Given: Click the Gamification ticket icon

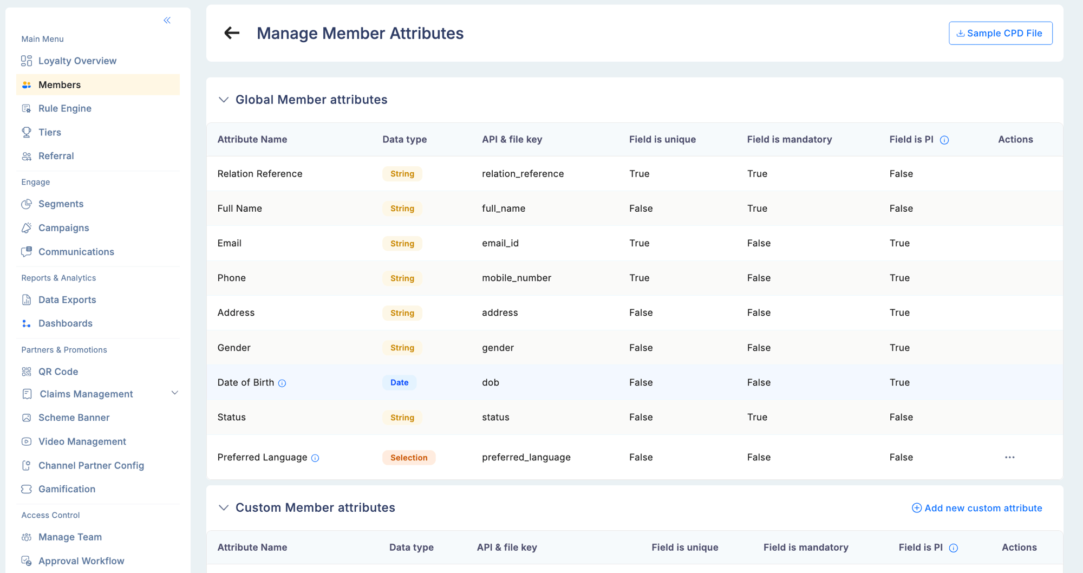Looking at the screenshot, I should coord(27,489).
